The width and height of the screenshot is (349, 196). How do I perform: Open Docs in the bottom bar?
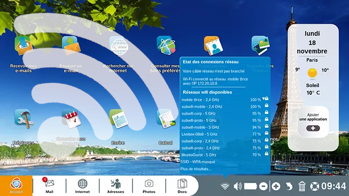182,186
